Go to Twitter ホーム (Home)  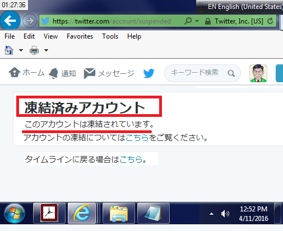26,73
